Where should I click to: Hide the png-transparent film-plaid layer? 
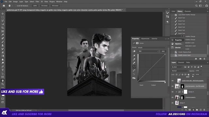[x=172, y=86]
